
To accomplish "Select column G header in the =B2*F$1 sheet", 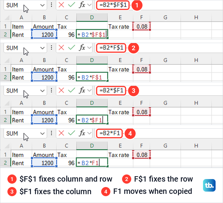I will point(165,60).
